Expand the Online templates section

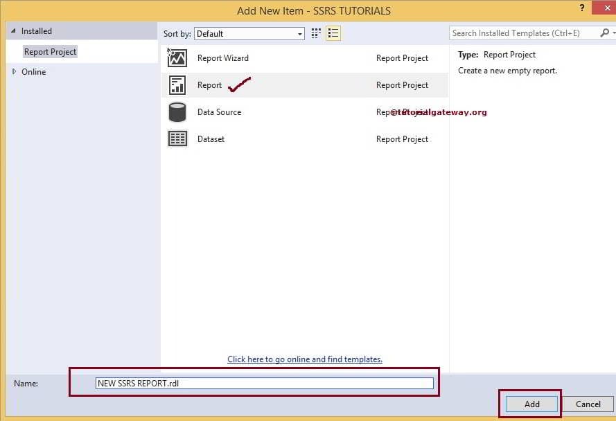tap(12, 71)
